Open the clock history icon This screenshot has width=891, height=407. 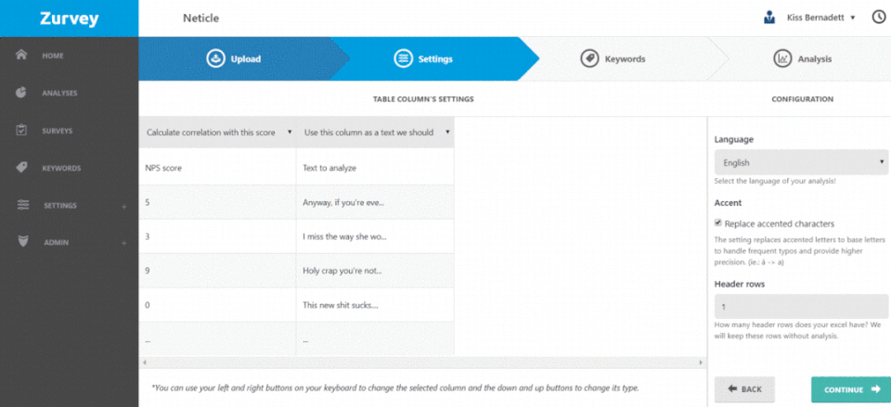[879, 18]
